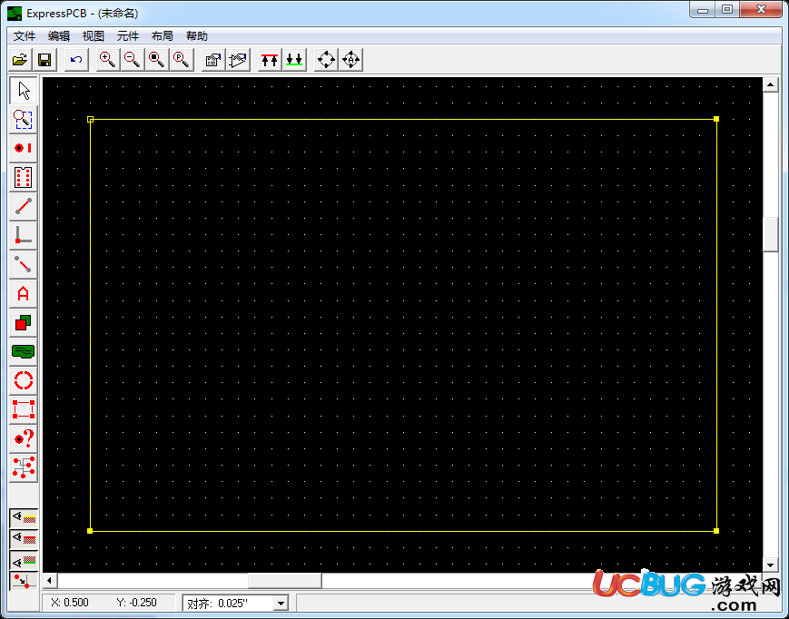Select the highlight net connections tool

click(x=23, y=467)
